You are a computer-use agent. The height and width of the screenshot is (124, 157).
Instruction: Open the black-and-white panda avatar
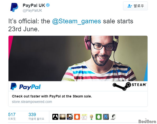point(55,117)
